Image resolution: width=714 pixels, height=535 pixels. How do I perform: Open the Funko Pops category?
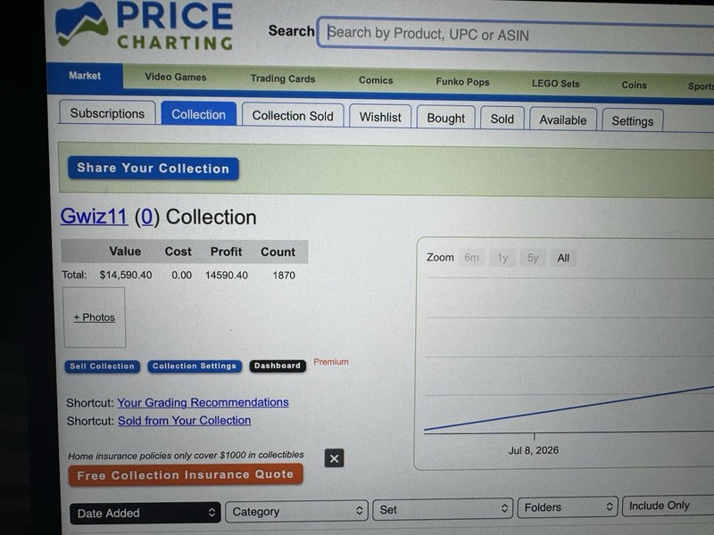462,82
